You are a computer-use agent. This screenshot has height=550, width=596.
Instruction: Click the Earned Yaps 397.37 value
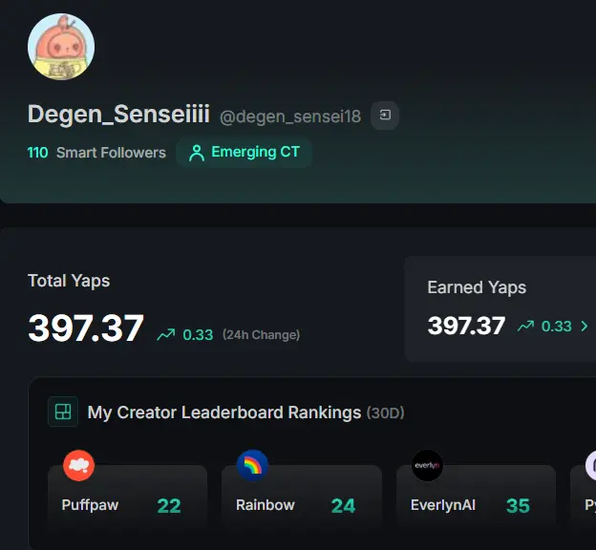tap(466, 326)
